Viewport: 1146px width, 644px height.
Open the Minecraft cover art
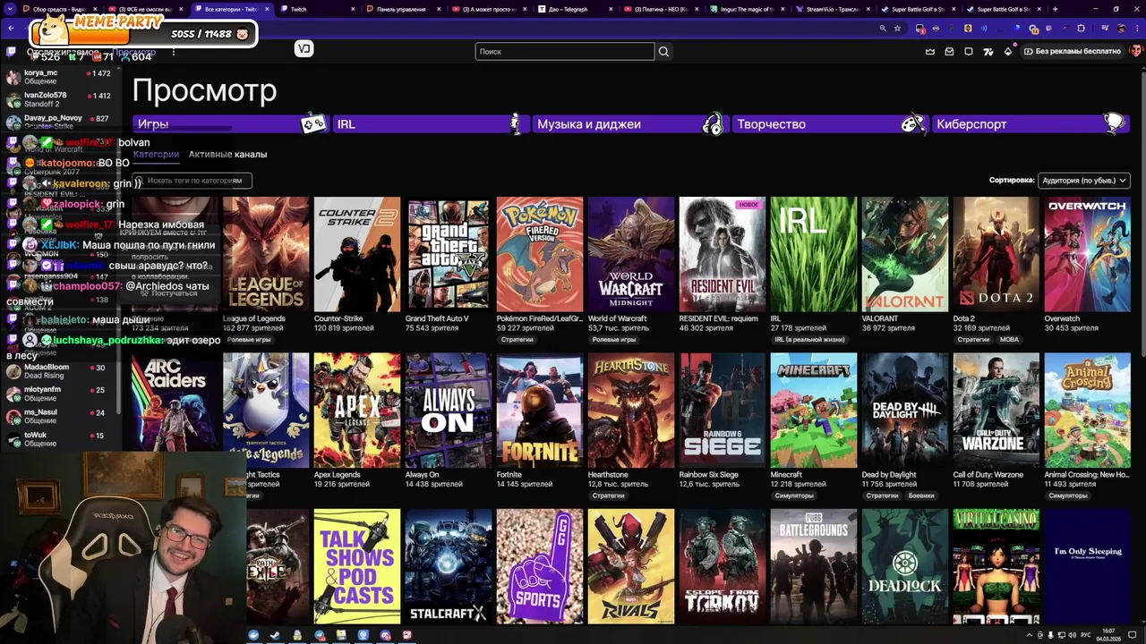(x=814, y=411)
